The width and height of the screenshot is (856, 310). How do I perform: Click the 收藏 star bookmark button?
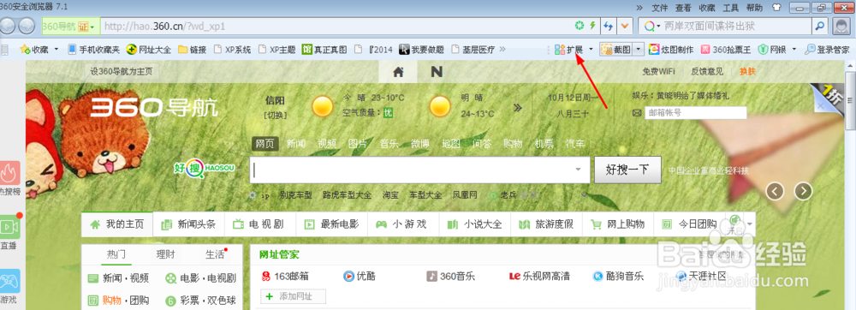coord(34,50)
